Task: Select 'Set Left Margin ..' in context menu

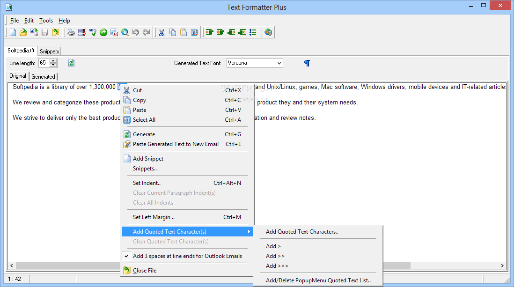Action: click(154, 217)
